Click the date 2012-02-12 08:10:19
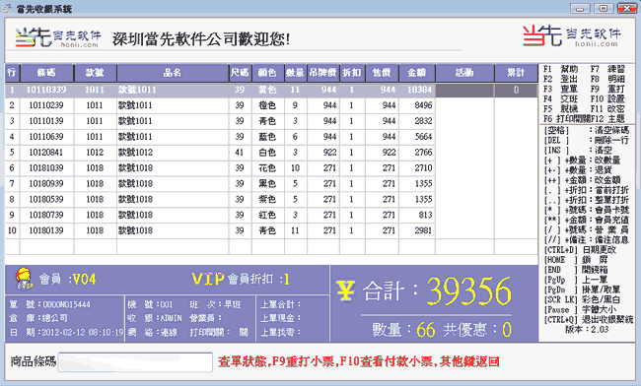 point(83,333)
